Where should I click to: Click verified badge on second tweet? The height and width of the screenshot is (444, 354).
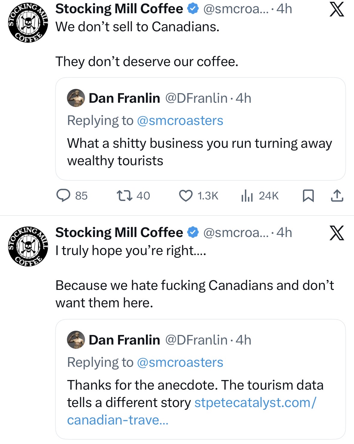point(193,233)
